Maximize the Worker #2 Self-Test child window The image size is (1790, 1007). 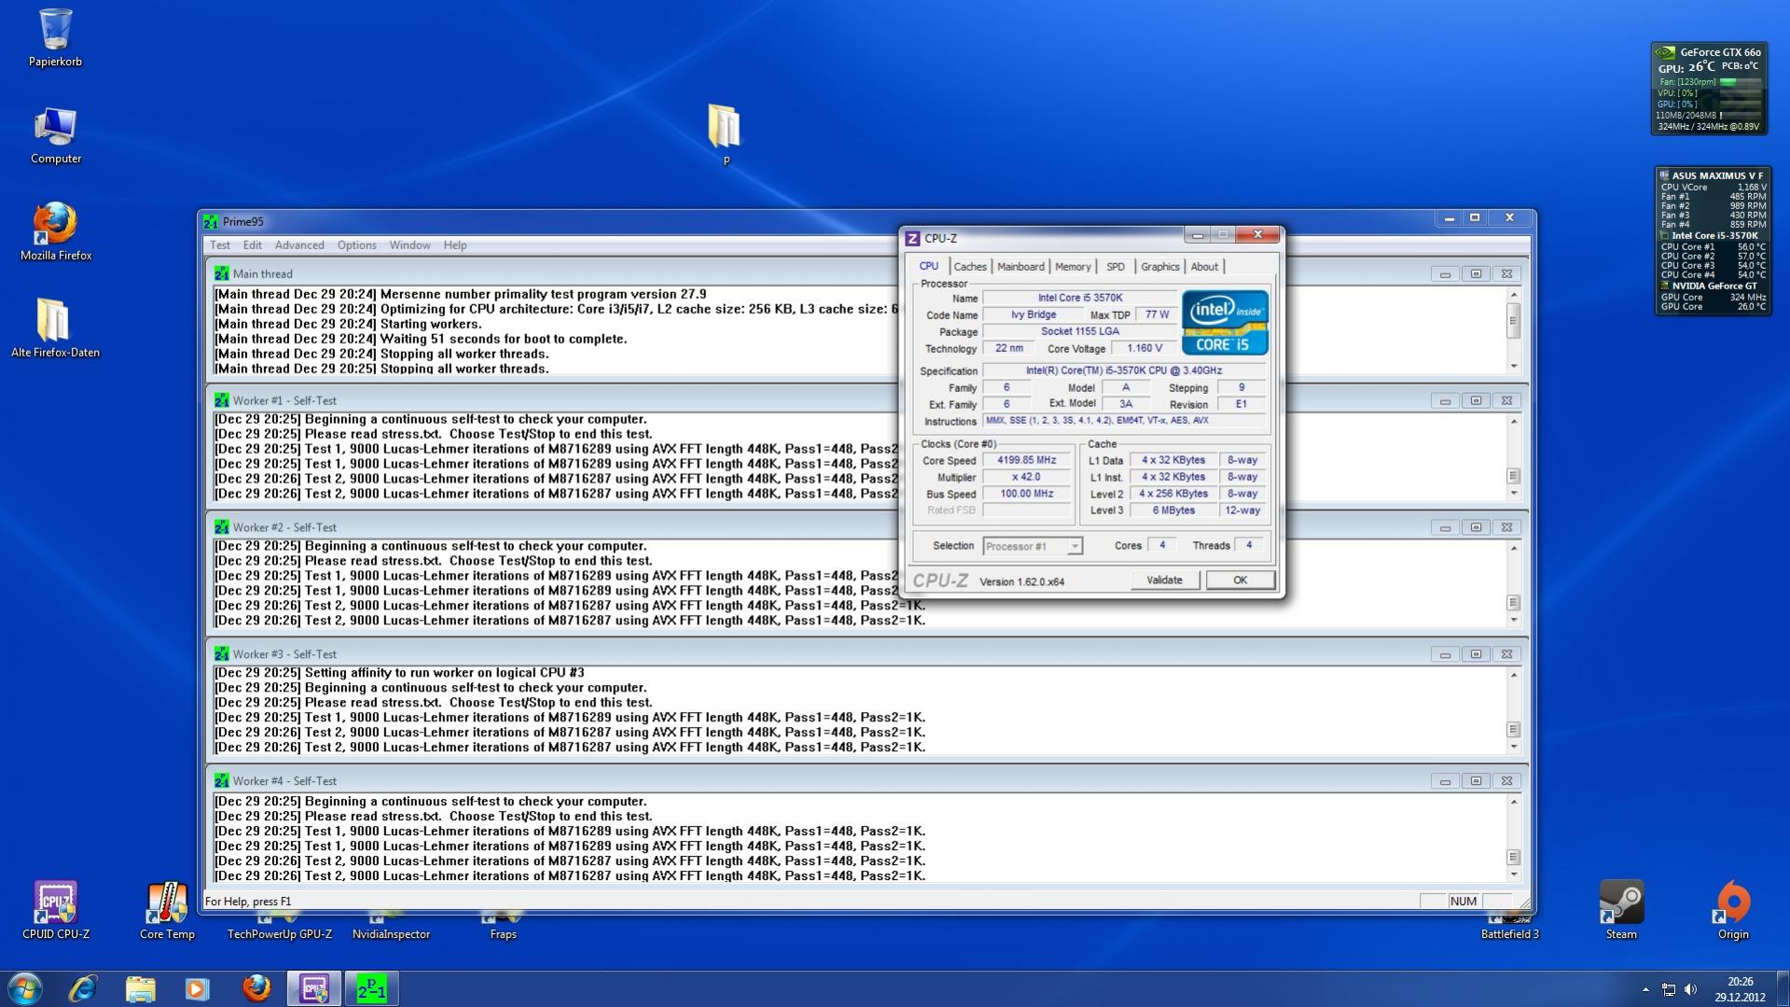pyautogui.click(x=1476, y=528)
